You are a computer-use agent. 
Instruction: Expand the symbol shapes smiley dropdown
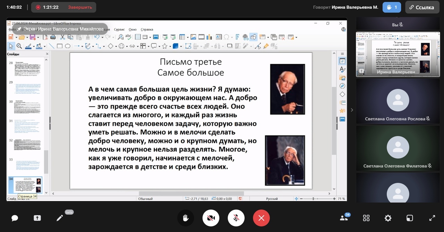click(127, 46)
